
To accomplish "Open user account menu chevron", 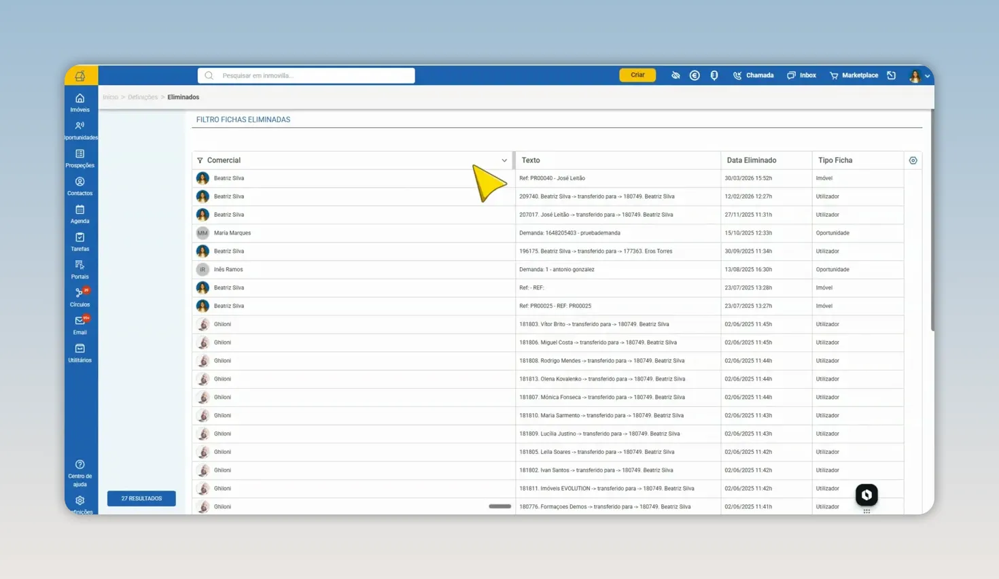I will click(927, 76).
